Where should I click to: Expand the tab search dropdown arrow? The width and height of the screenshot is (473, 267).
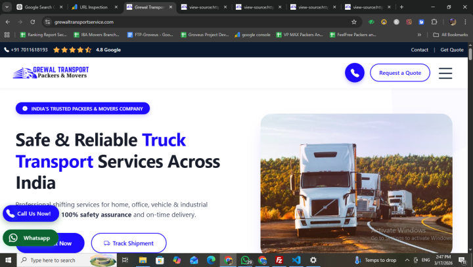click(7, 7)
